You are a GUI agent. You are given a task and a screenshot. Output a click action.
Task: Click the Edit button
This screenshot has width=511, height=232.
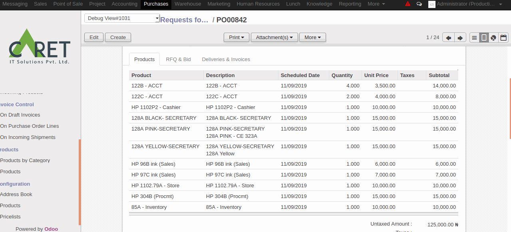[94, 38]
